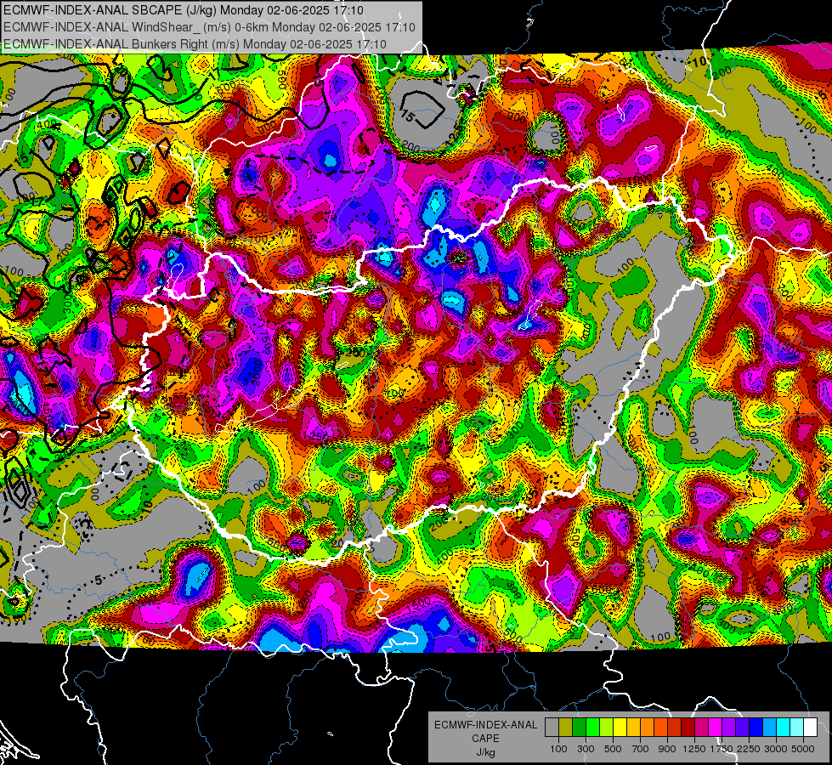Select the pure yellow legend swatch
Screen dimensions: 832x765
coord(620,727)
